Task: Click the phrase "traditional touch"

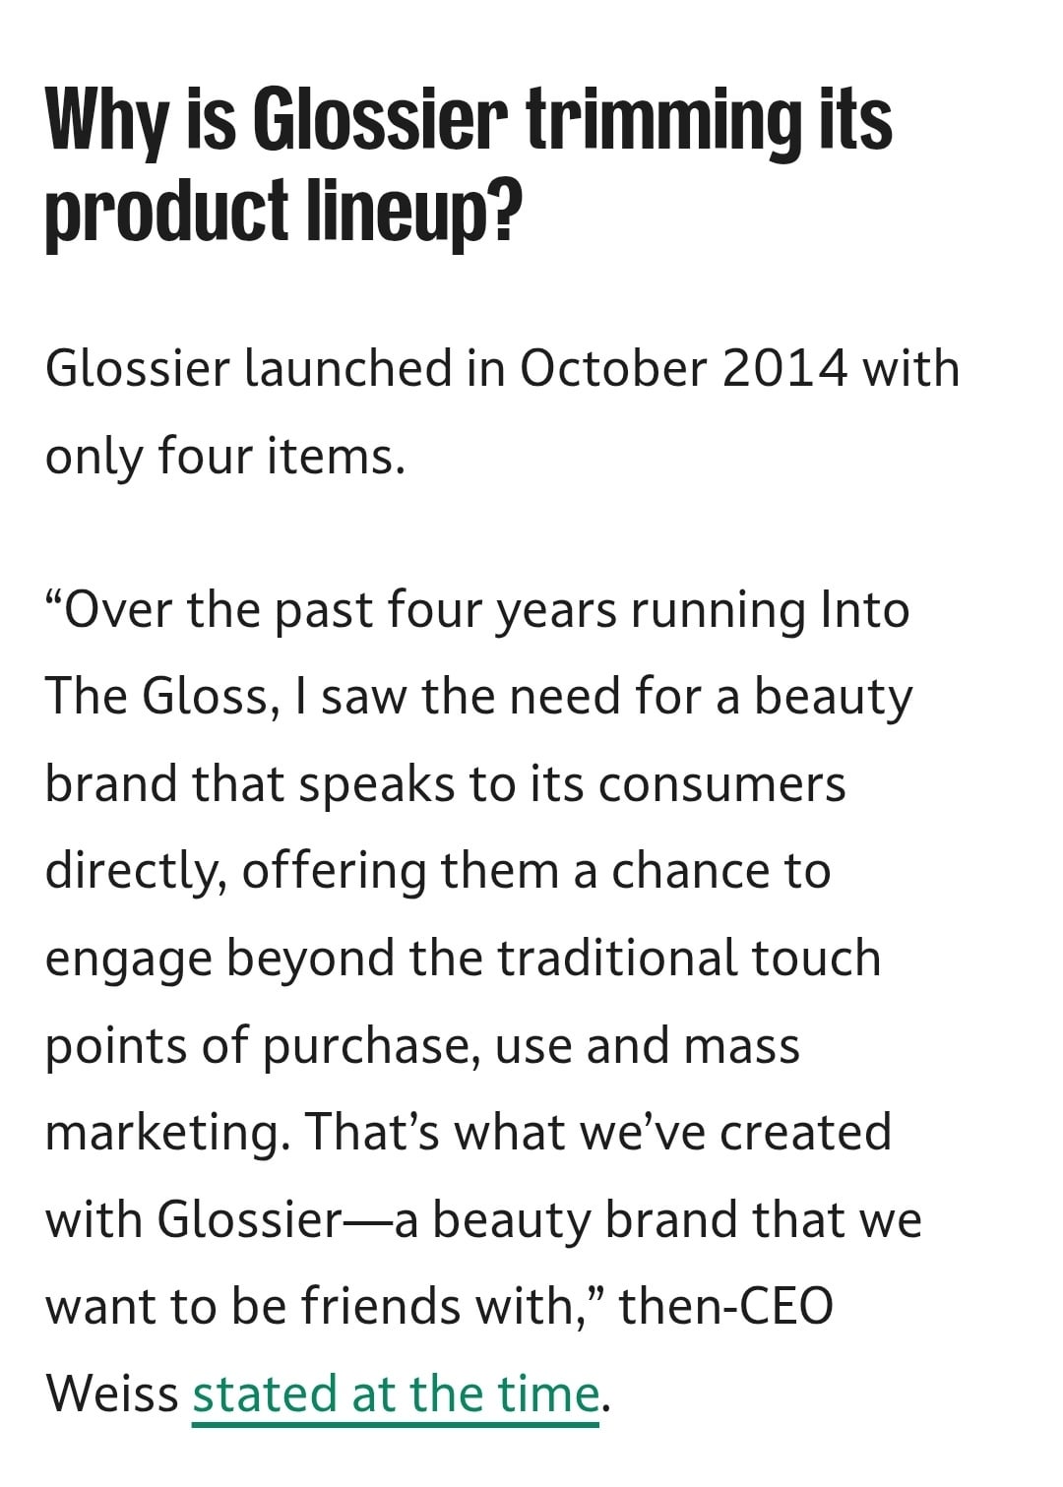Action: (689, 958)
